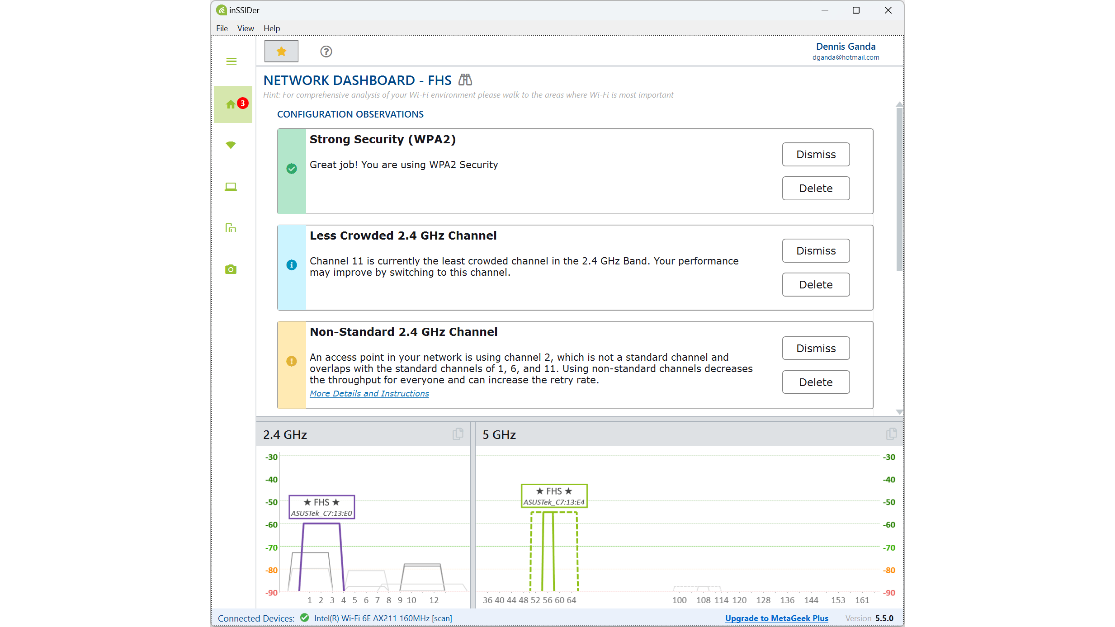Click the camera snapshot sidebar icon
The width and height of the screenshot is (1115, 627).
231,269
